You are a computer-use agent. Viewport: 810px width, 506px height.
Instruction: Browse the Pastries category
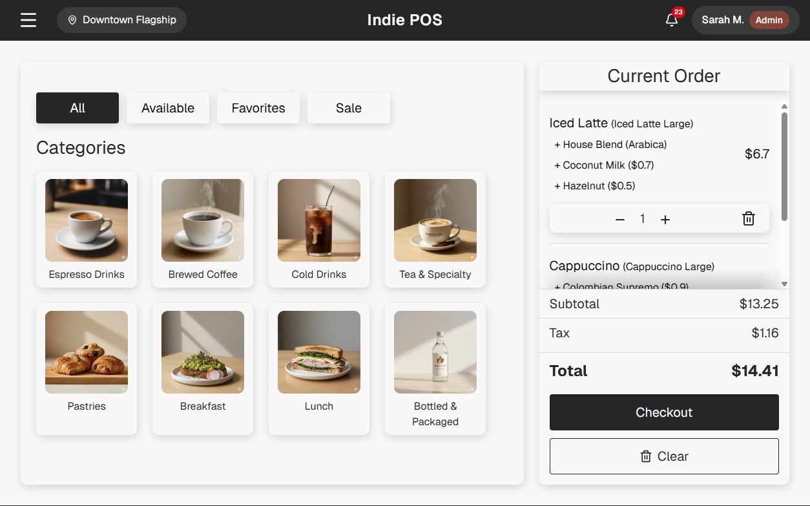(x=87, y=368)
